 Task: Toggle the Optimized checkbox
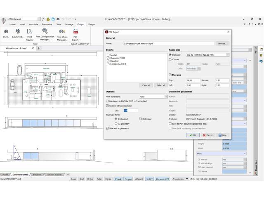coord(140,119)
